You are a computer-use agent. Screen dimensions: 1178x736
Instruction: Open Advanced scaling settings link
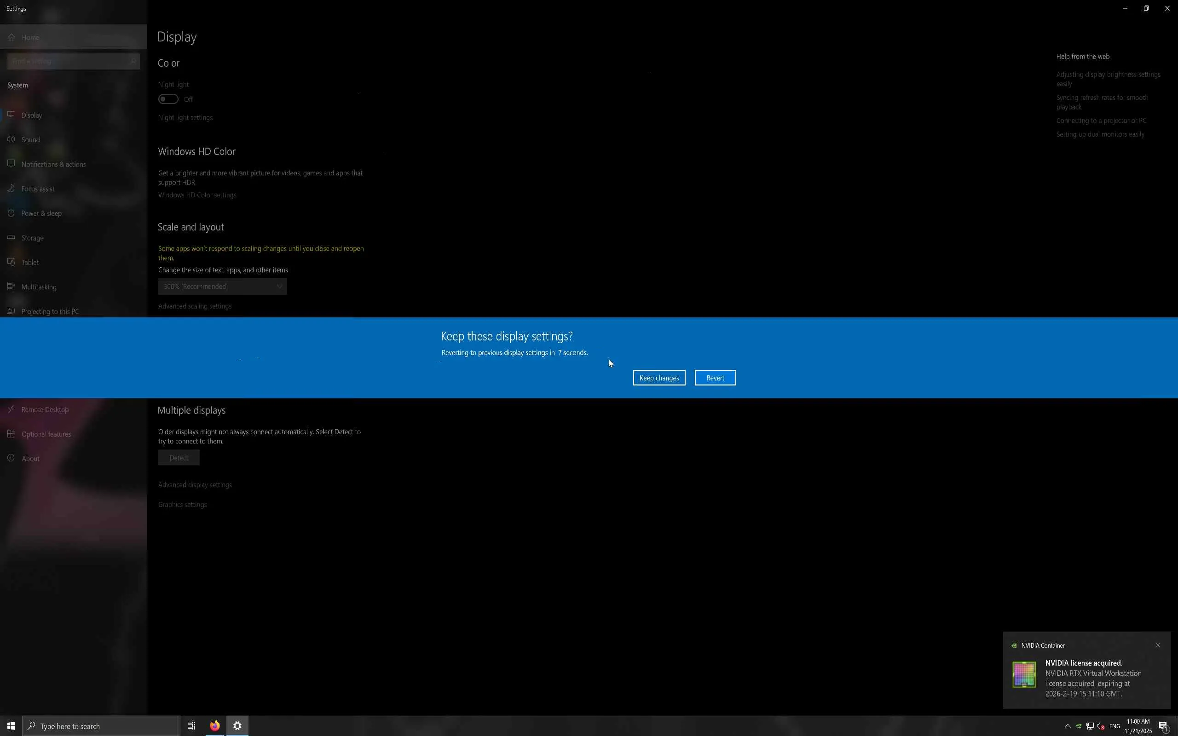click(x=195, y=306)
